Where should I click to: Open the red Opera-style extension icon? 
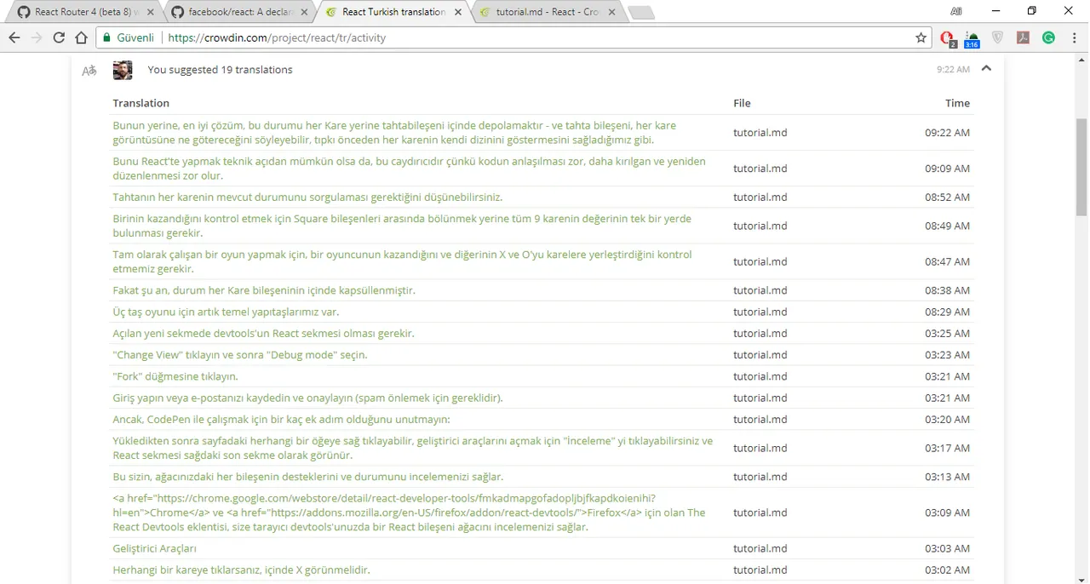tap(947, 38)
